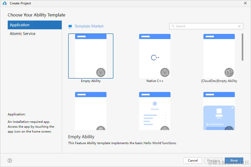Close the Create Project dialog
251x167 pixels.
245,3
